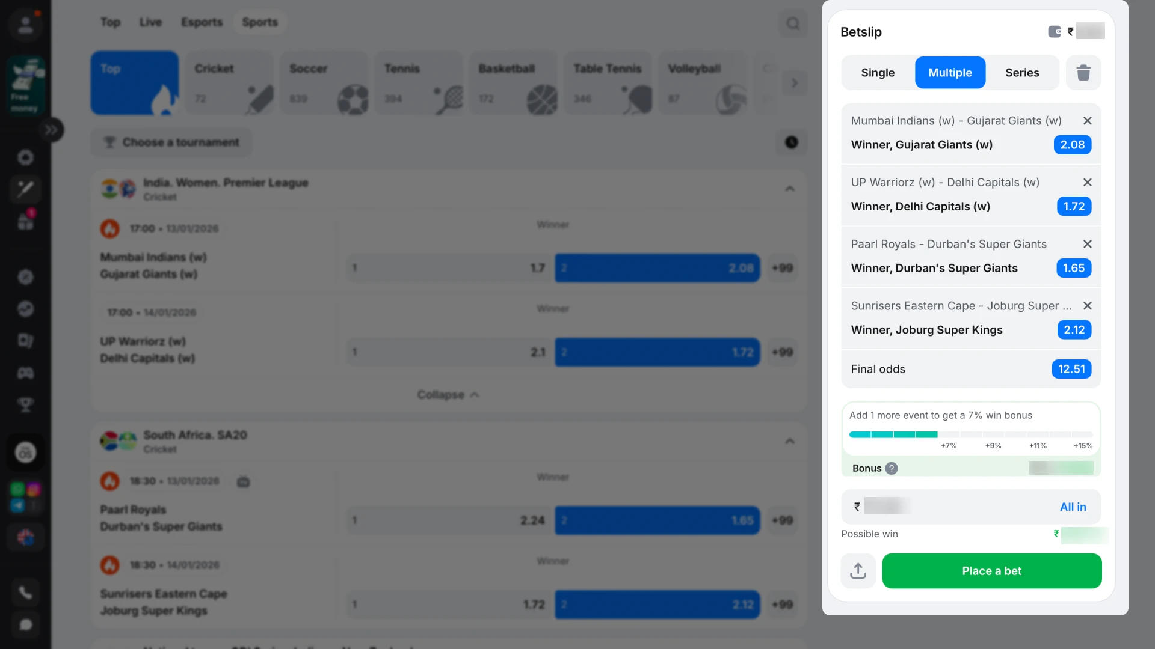Screen dimensions: 1155x649
Task: Click the Bonus help question mark icon
Action: point(892,468)
